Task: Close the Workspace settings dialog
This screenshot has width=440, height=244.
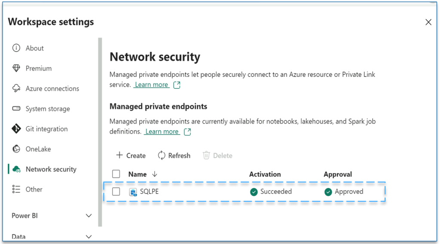Action: pos(428,22)
